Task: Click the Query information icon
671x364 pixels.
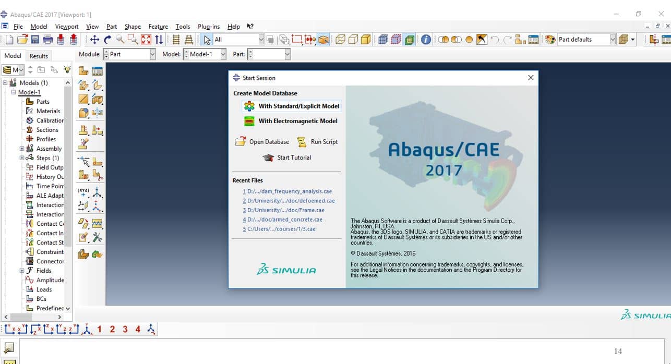Action: pyautogui.click(x=426, y=40)
